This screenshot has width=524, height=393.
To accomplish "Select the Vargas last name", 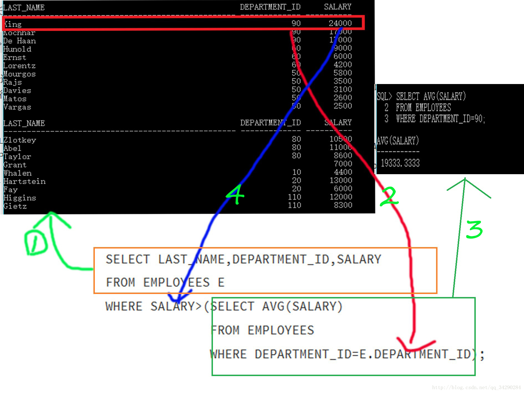I will [x=17, y=107].
